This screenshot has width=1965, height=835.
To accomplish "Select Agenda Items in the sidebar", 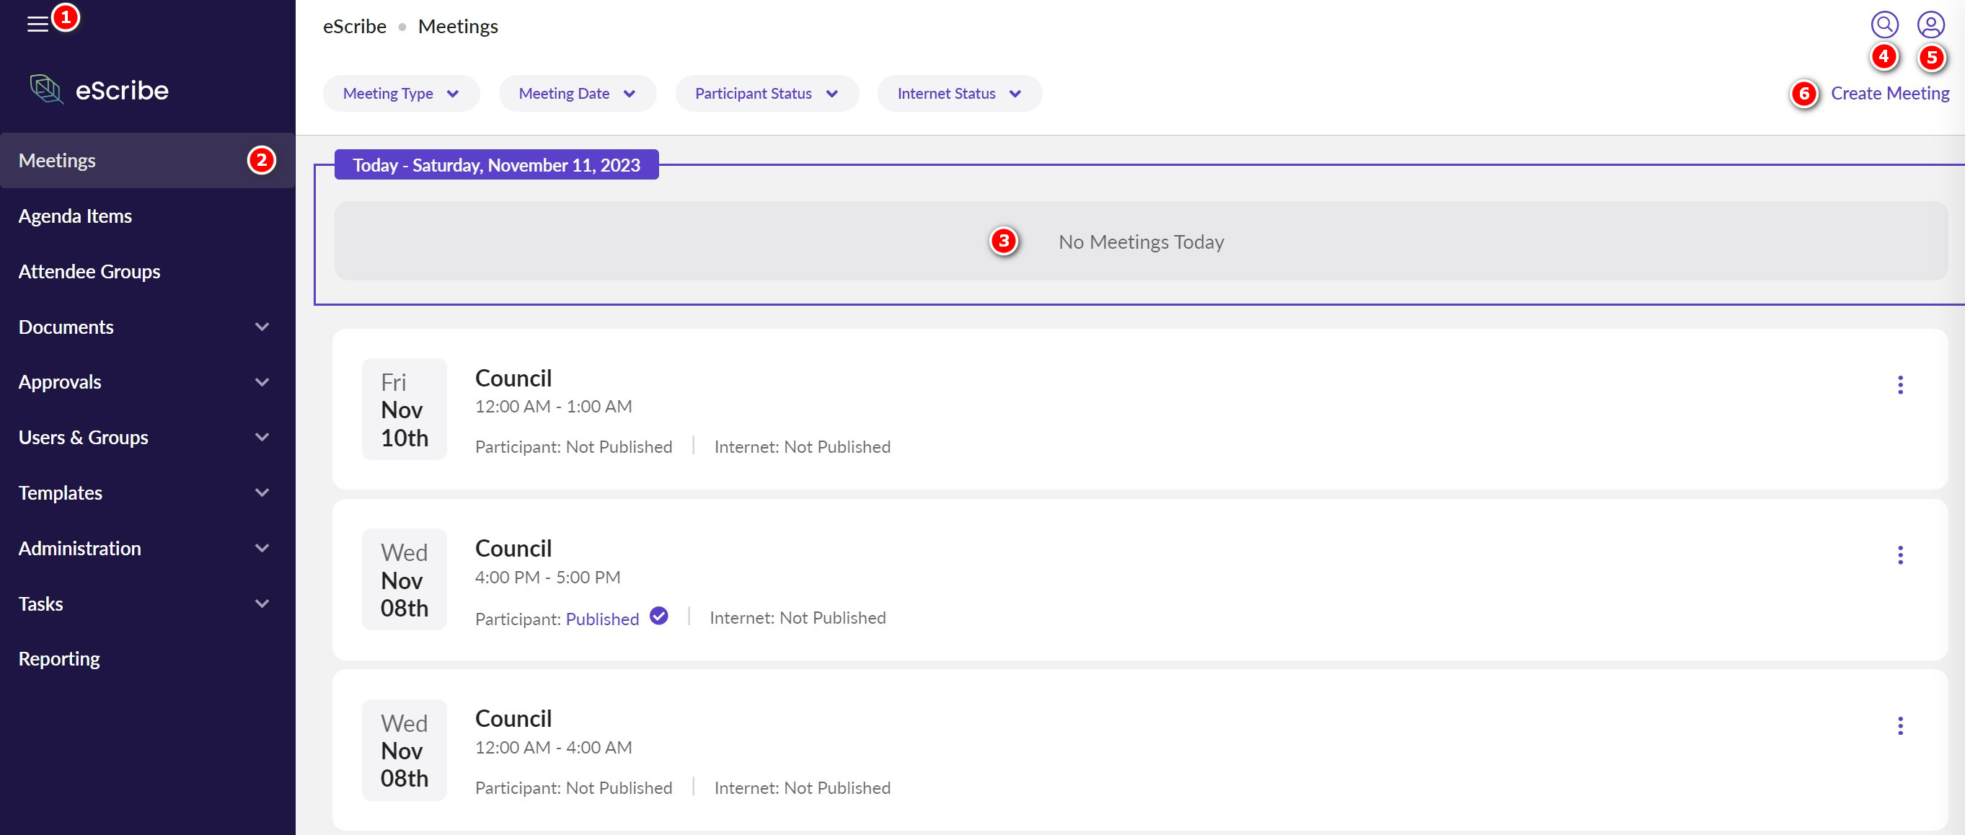I will click(75, 216).
